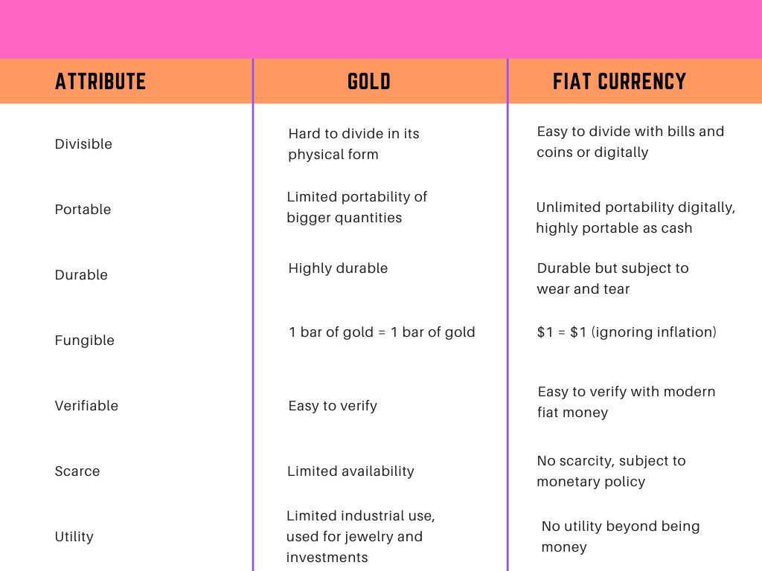Select the Durable attribute label
Viewport: 762px width, 571px height.
(81, 275)
